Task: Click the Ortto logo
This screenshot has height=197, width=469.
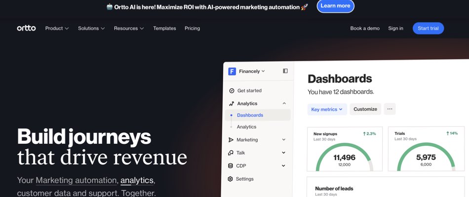Action: click(x=26, y=29)
